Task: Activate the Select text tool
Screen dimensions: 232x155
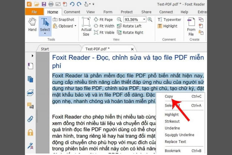Action: (45, 26)
